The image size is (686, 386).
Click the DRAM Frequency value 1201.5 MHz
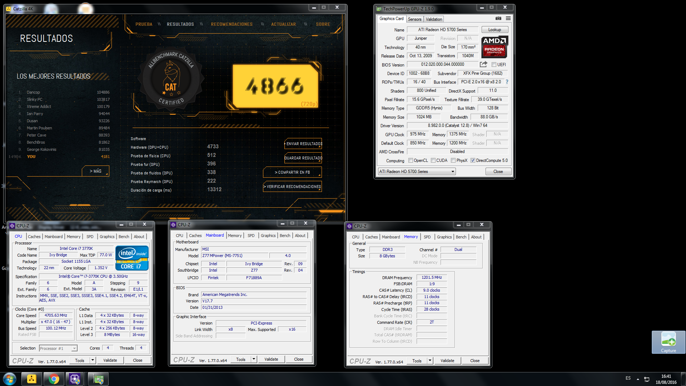[432, 278]
